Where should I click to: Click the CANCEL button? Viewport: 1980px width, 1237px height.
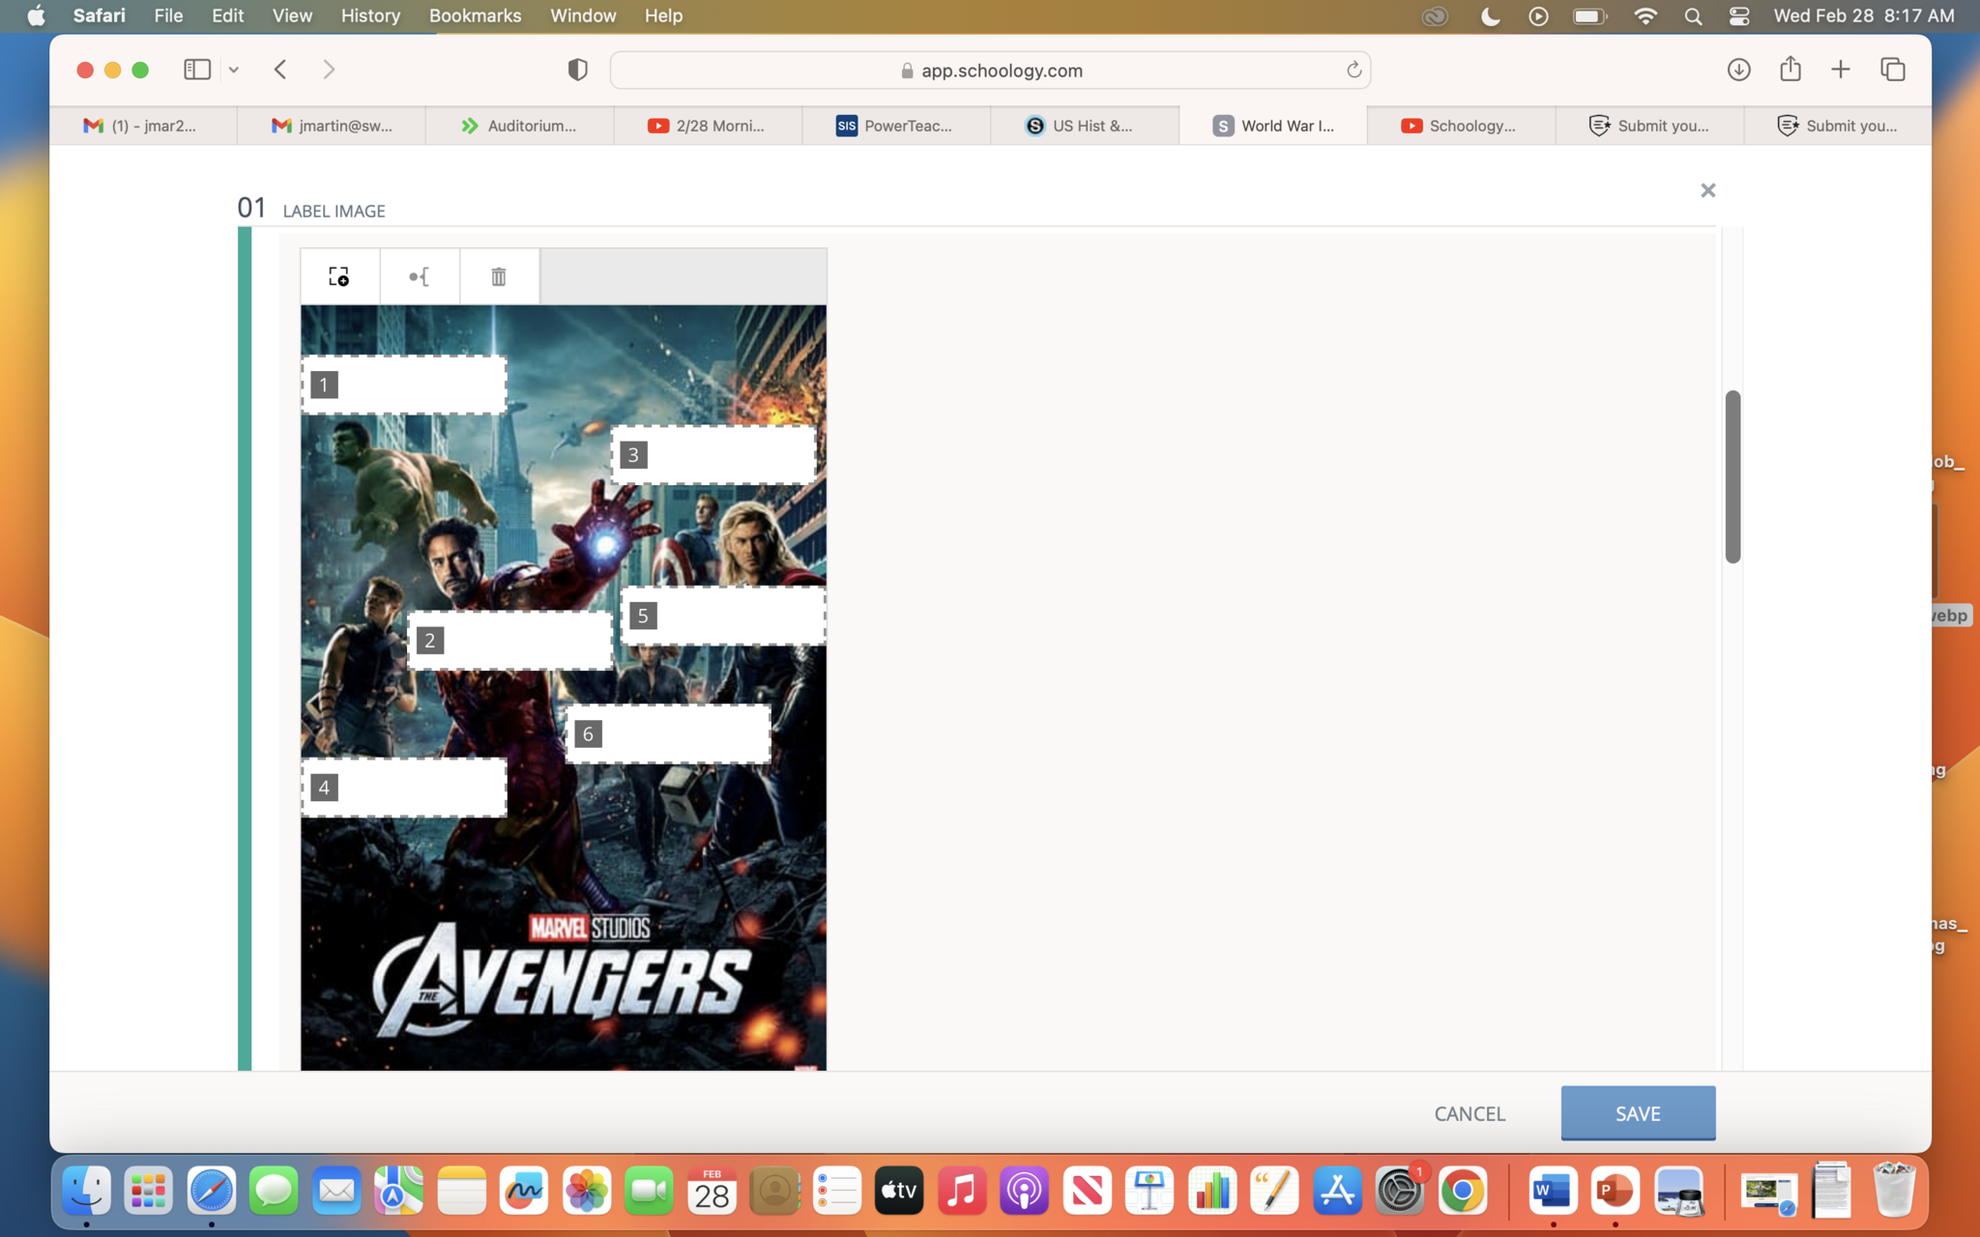[x=1469, y=1113]
